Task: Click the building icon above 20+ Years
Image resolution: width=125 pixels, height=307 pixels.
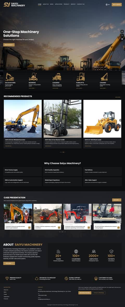Action: (x=58, y=251)
